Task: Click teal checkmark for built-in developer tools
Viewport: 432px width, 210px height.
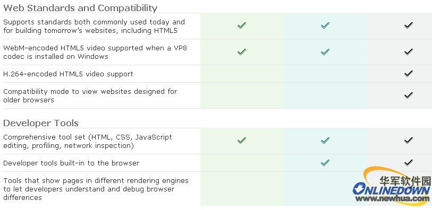Action: pos(325,163)
